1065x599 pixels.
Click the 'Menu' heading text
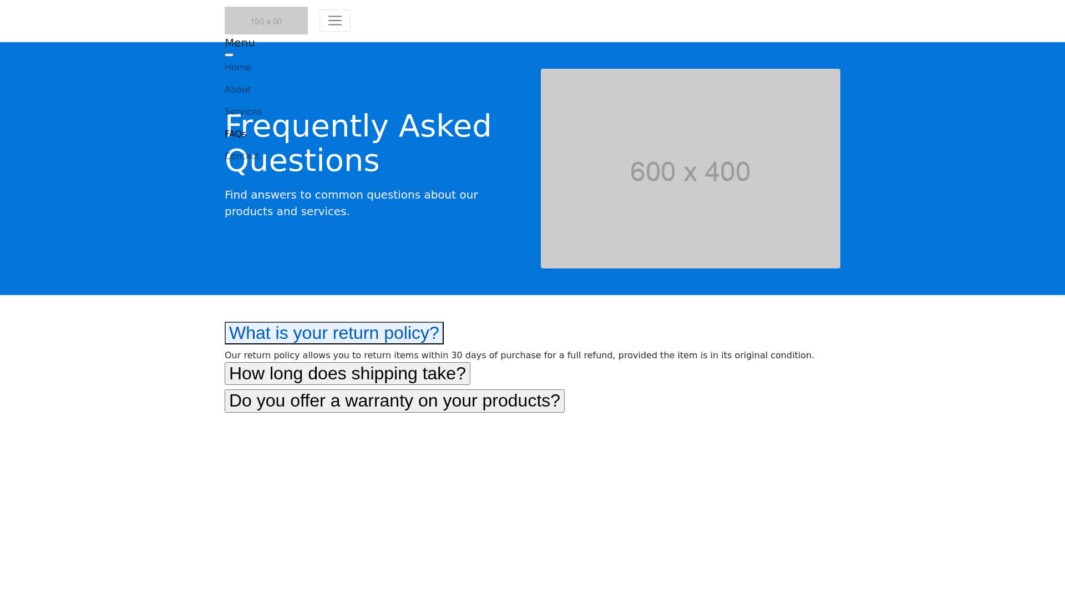click(240, 43)
